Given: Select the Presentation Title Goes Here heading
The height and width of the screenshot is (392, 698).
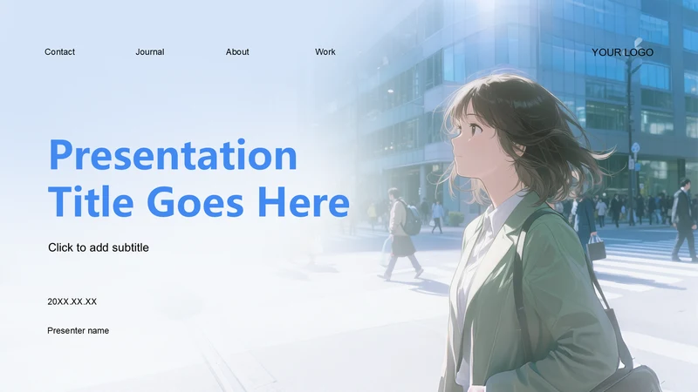Looking at the screenshot, I should (199, 178).
